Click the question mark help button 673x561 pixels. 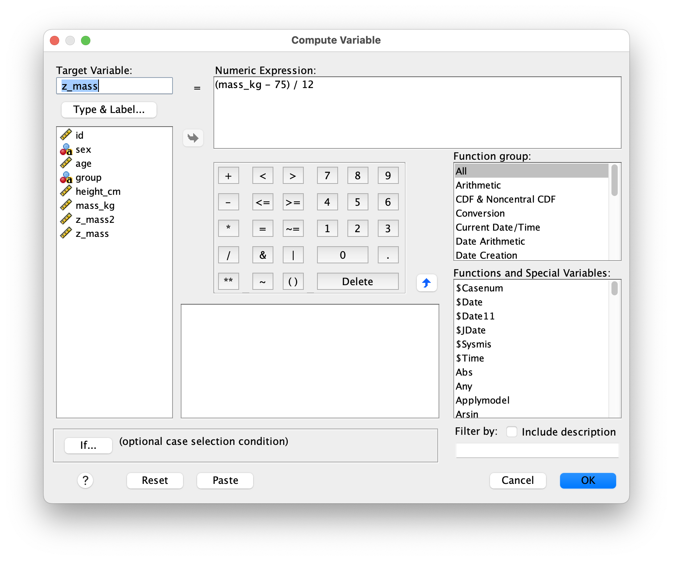(85, 480)
